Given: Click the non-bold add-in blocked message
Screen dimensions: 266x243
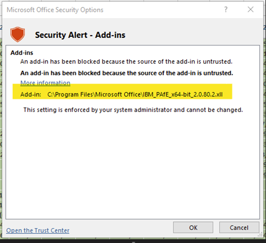Looking at the screenshot, I should 126,62.
